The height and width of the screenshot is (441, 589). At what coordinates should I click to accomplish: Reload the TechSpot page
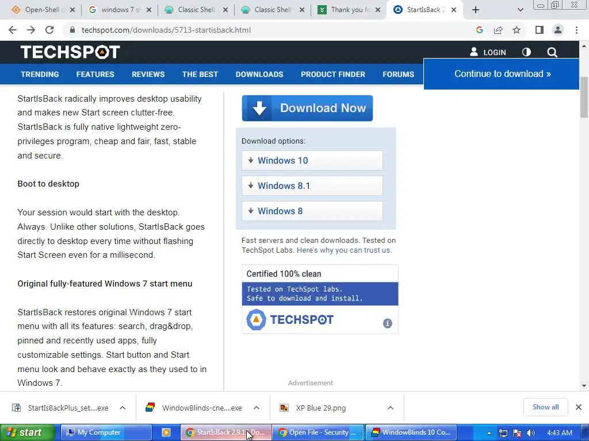pyautogui.click(x=49, y=30)
